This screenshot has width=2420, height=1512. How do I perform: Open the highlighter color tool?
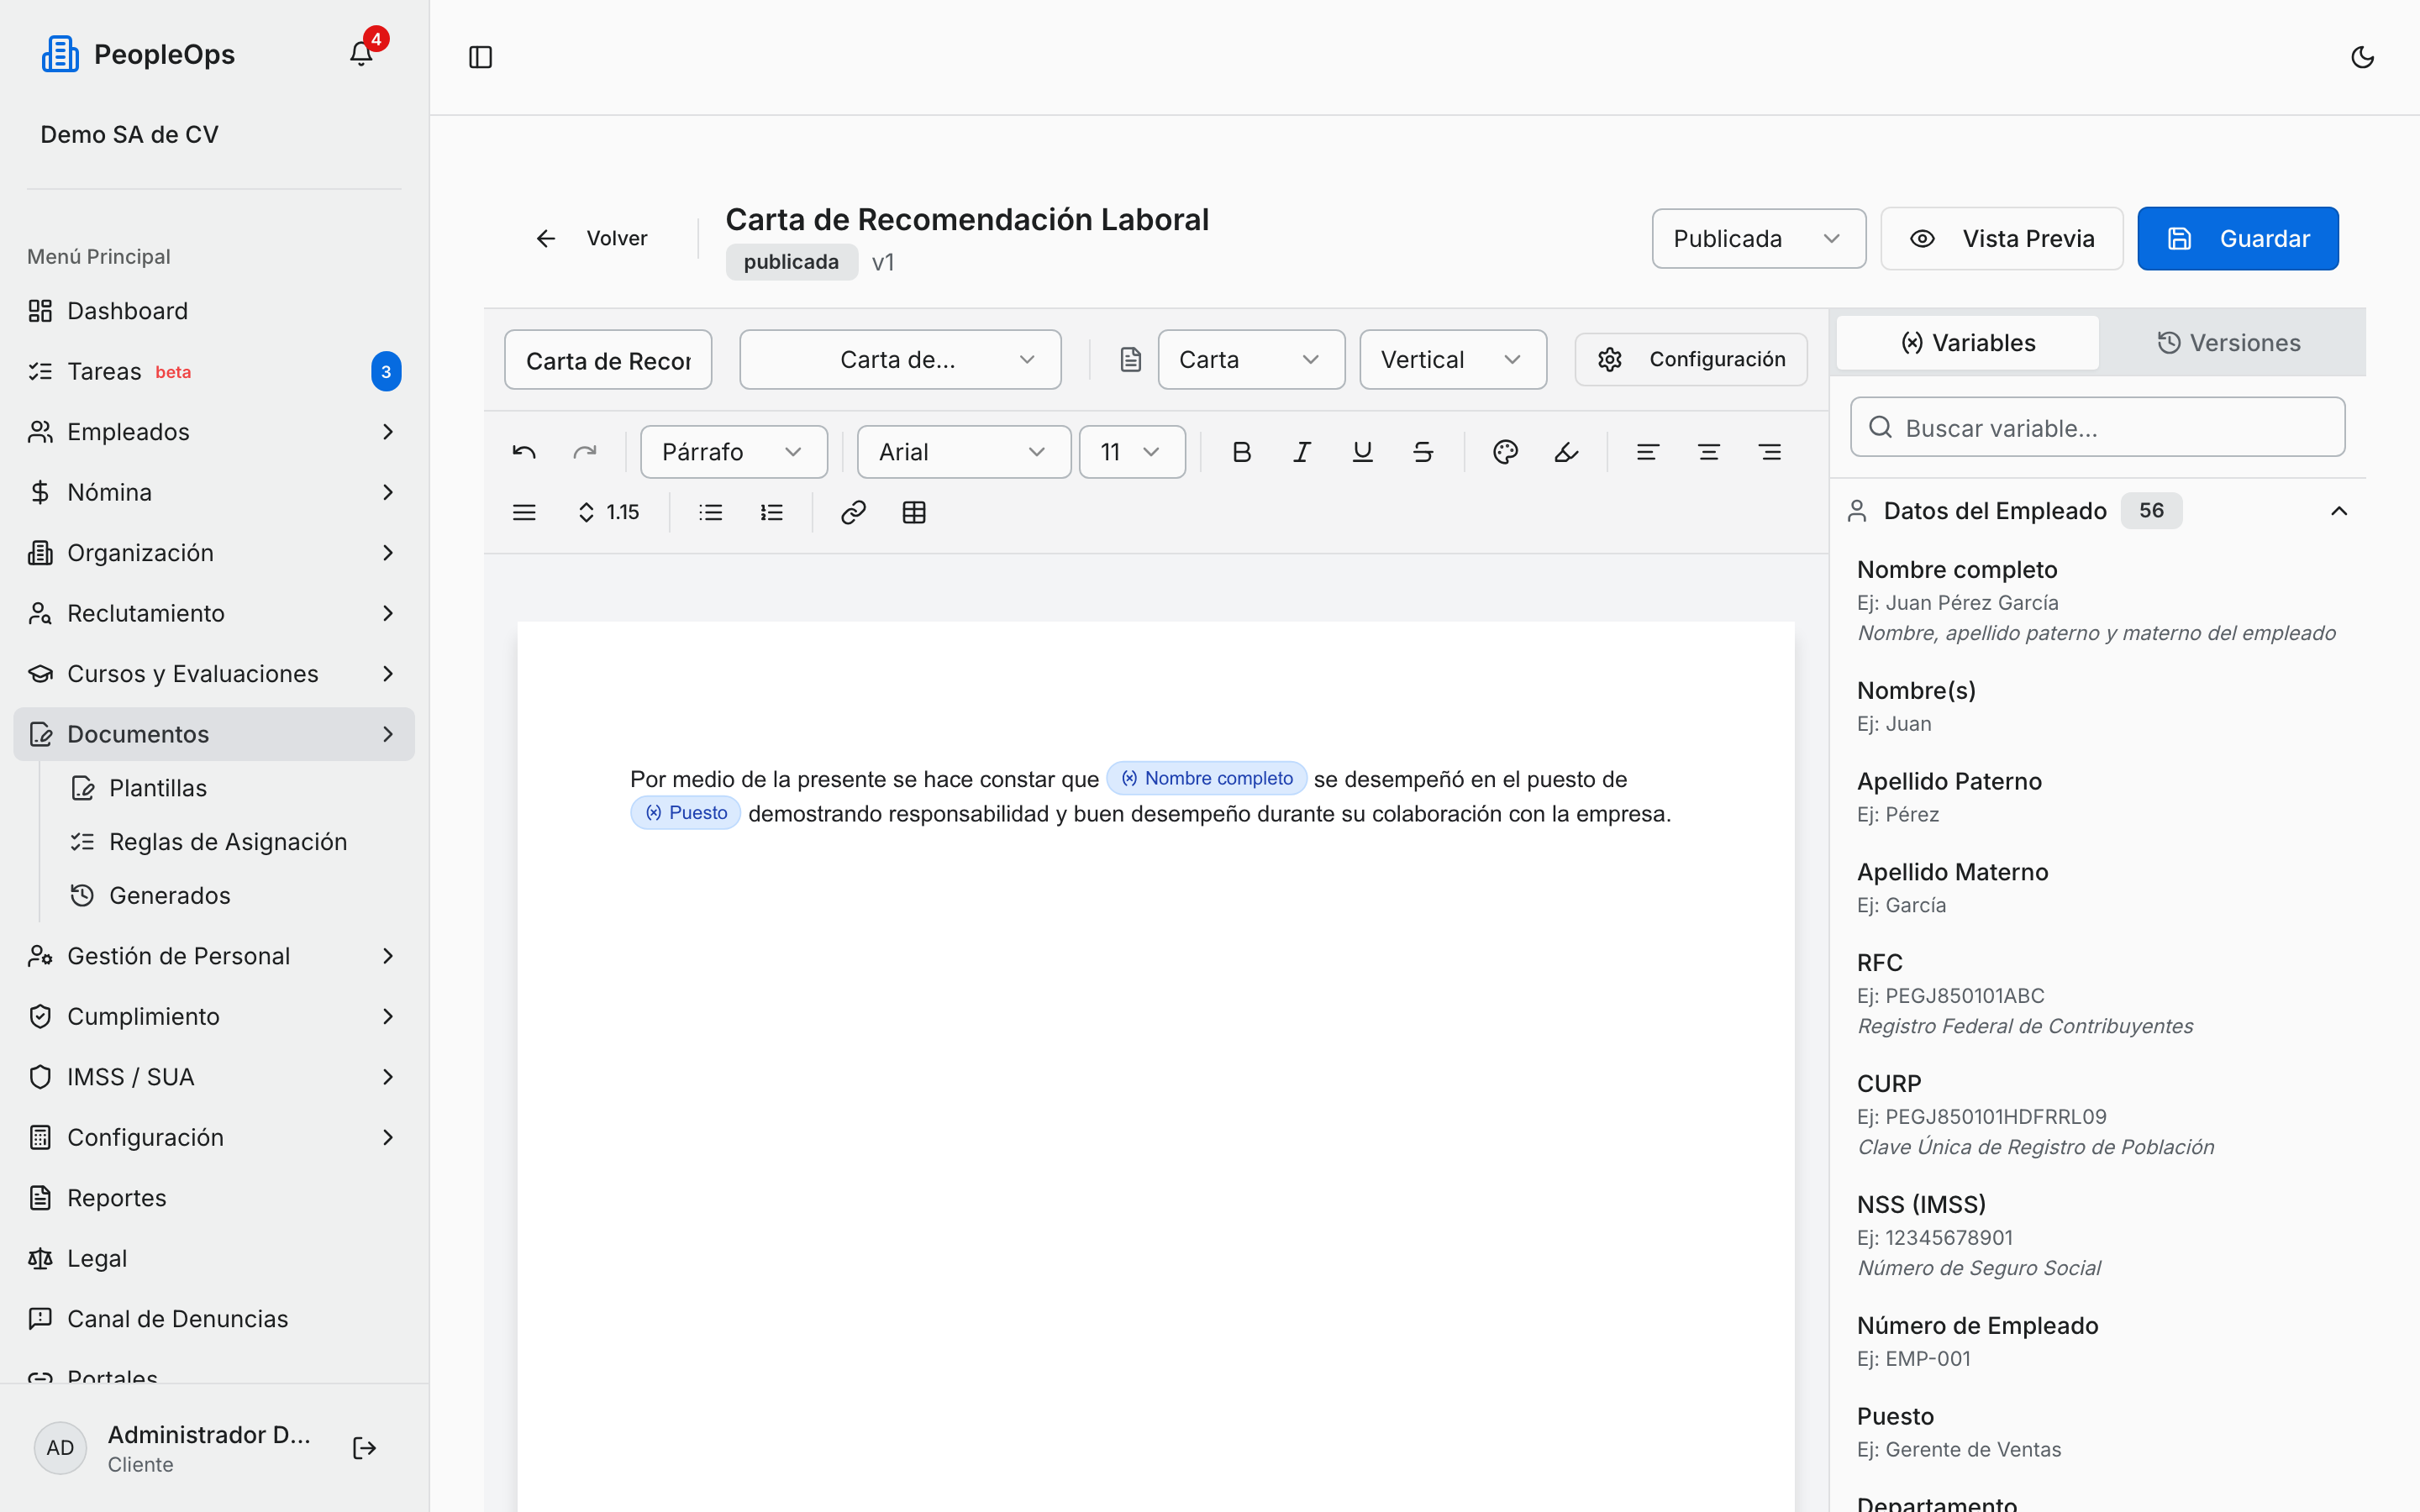tap(1566, 452)
